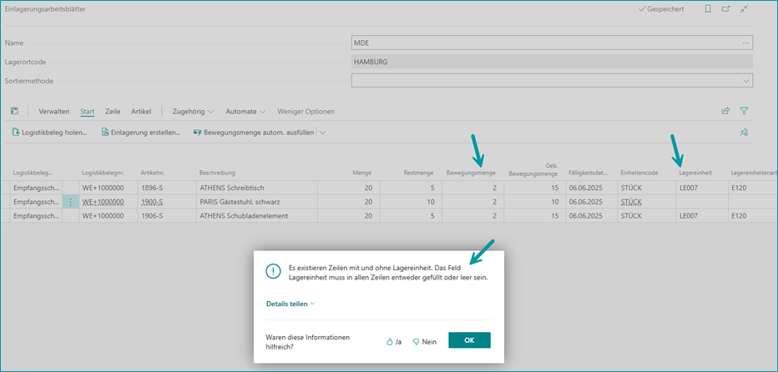The width and height of the screenshot is (778, 372).
Task: Open the Verwalten tab
Action: coord(53,111)
